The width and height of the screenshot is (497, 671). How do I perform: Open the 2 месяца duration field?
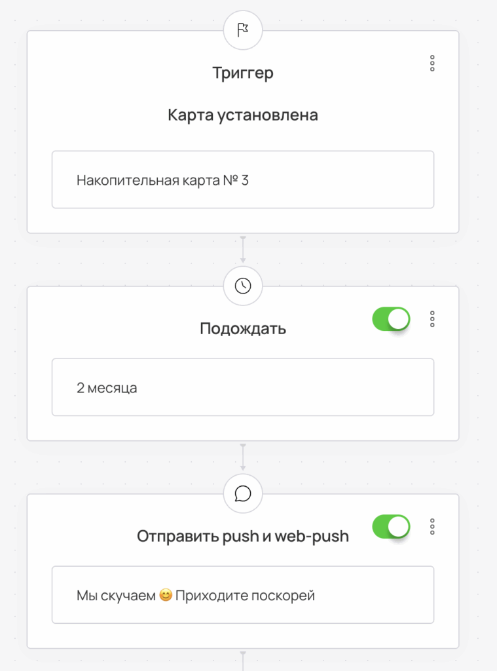[x=243, y=387]
